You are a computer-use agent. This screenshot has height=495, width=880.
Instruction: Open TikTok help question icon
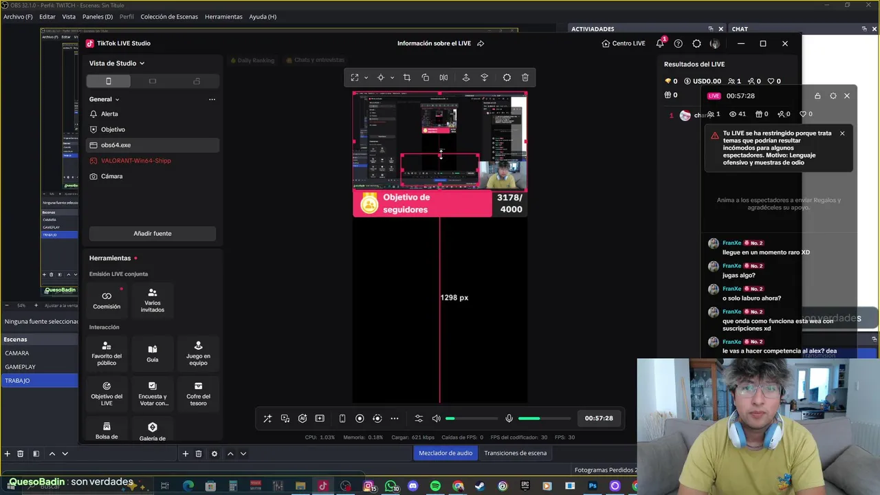pos(679,43)
